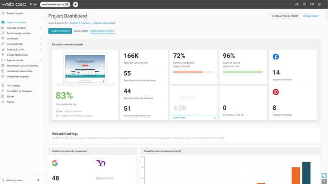Click the Configurer link in traffic widget
The image size is (328, 184).
point(179,118)
